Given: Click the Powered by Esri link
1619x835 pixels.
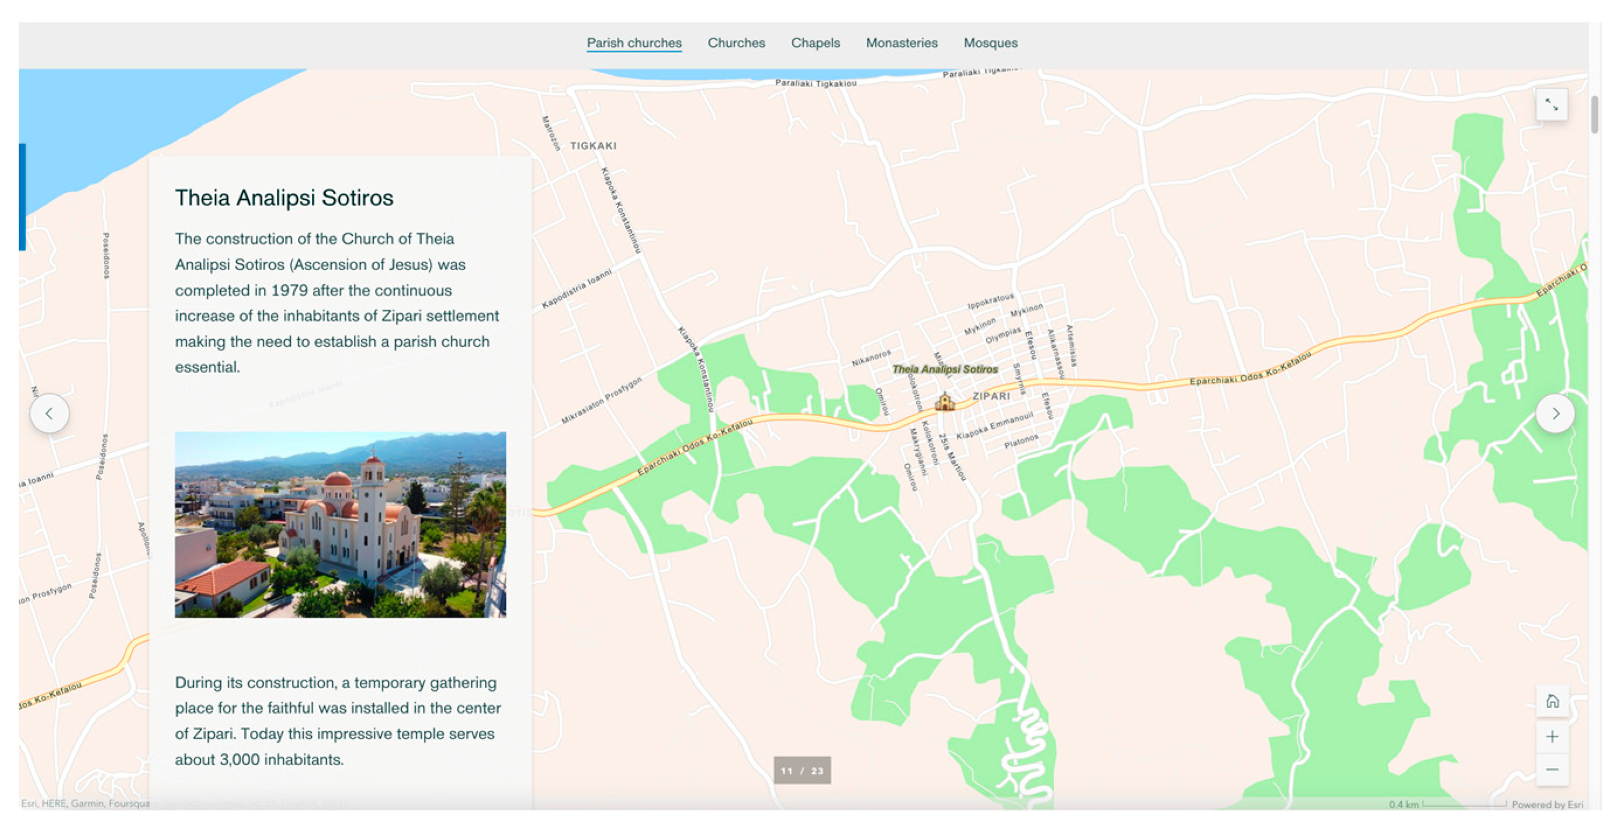Looking at the screenshot, I should coord(1547,804).
